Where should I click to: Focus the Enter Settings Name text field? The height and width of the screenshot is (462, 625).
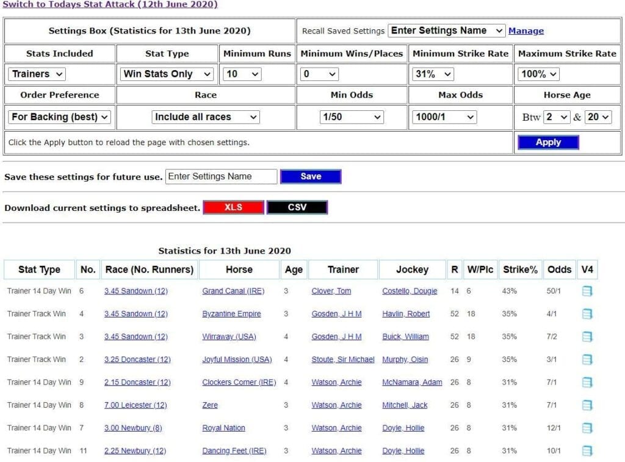tap(221, 176)
